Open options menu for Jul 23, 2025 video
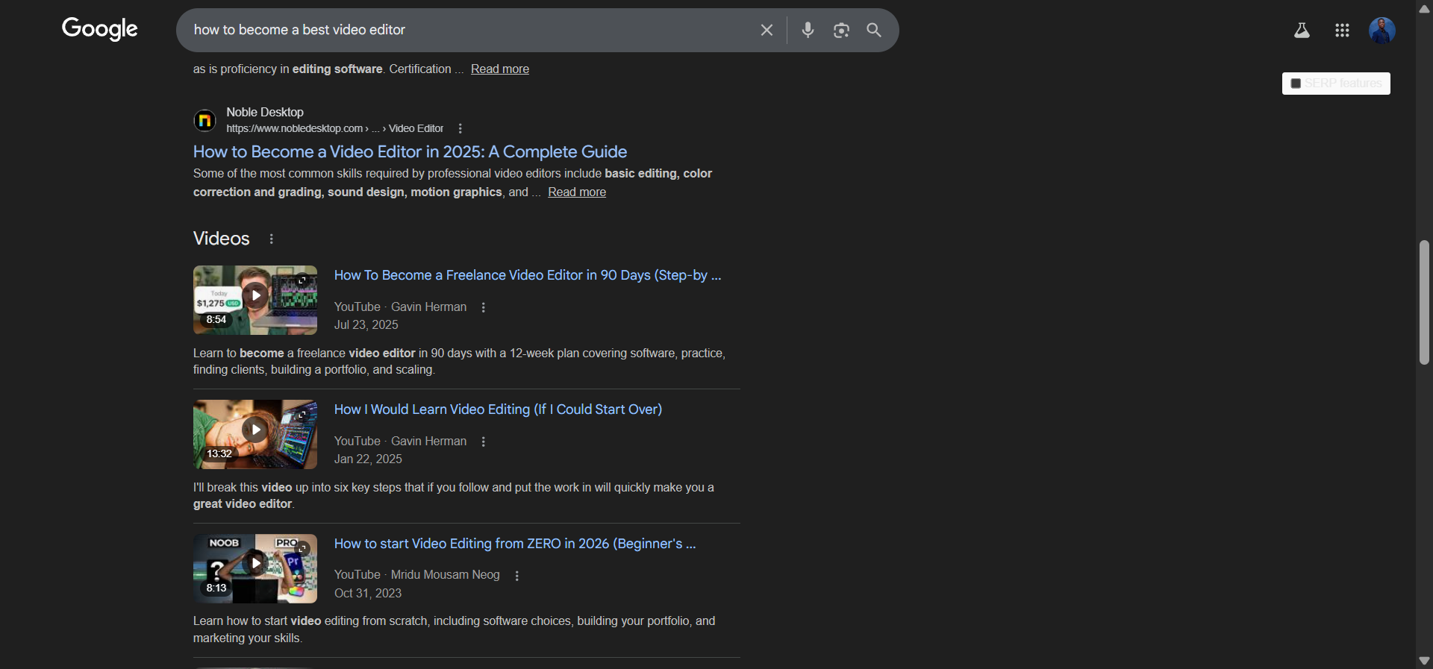The image size is (1433, 669). (484, 307)
